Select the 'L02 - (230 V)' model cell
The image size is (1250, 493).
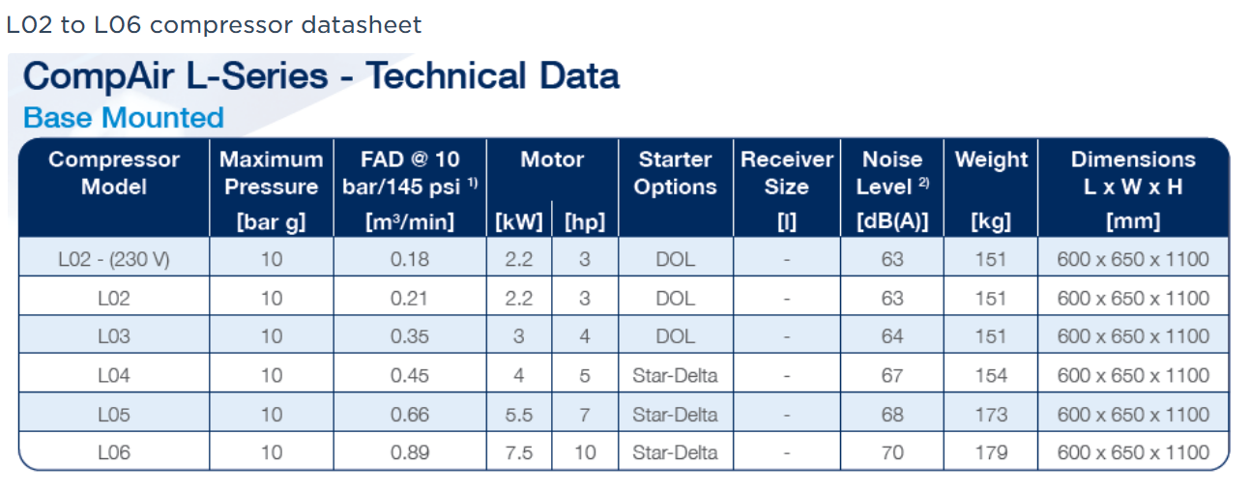[x=114, y=259]
